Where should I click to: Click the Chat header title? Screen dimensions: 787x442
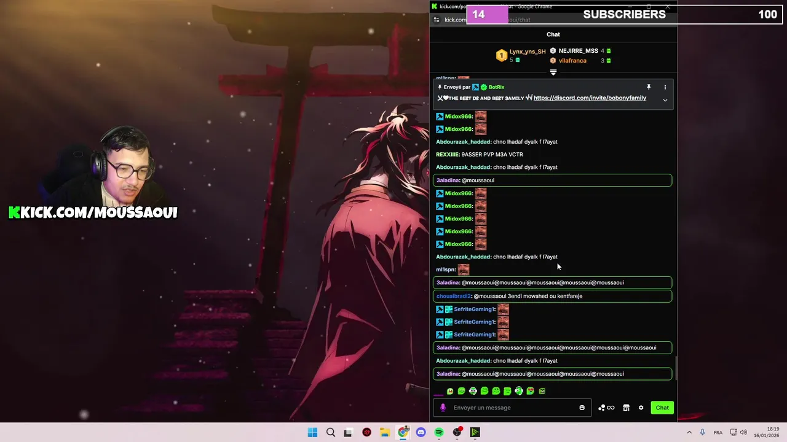[x=553, y=34]
